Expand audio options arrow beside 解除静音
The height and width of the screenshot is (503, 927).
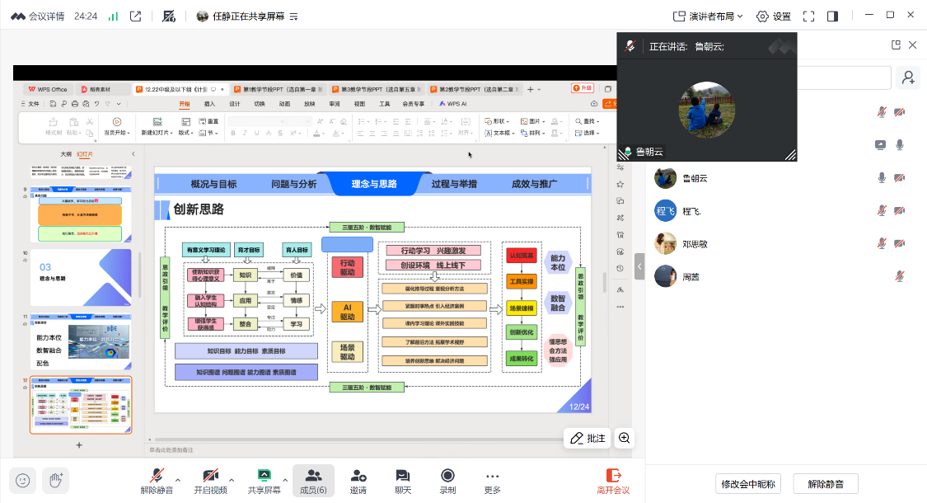coord(178,477)
